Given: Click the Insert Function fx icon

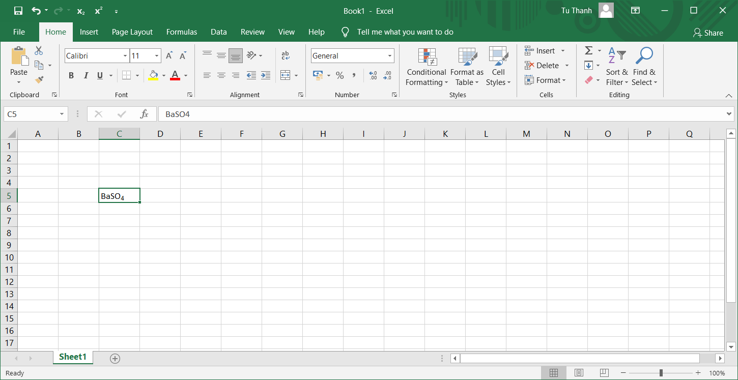Looking at the screenshot, I should click(144, 114).
